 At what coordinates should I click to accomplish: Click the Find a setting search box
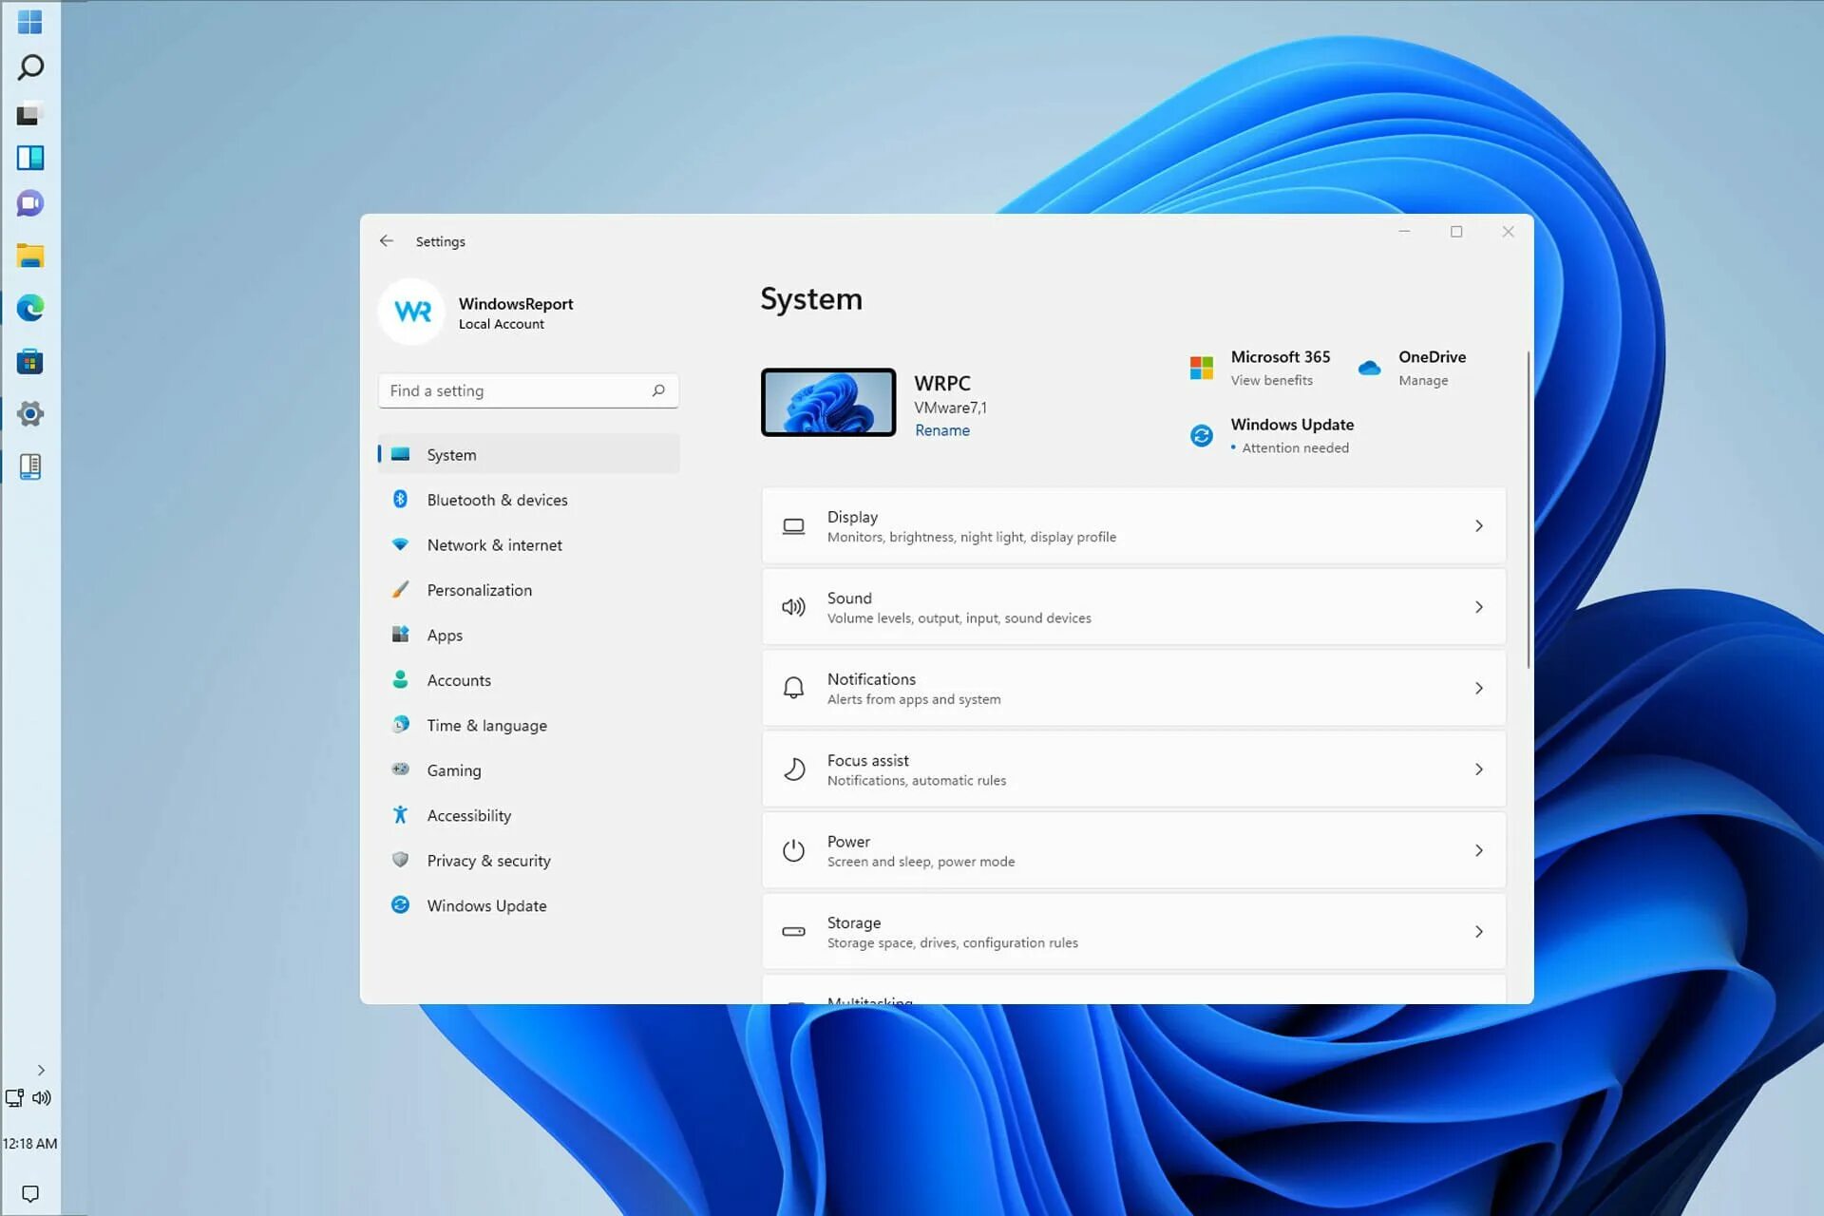coord(513,390)
